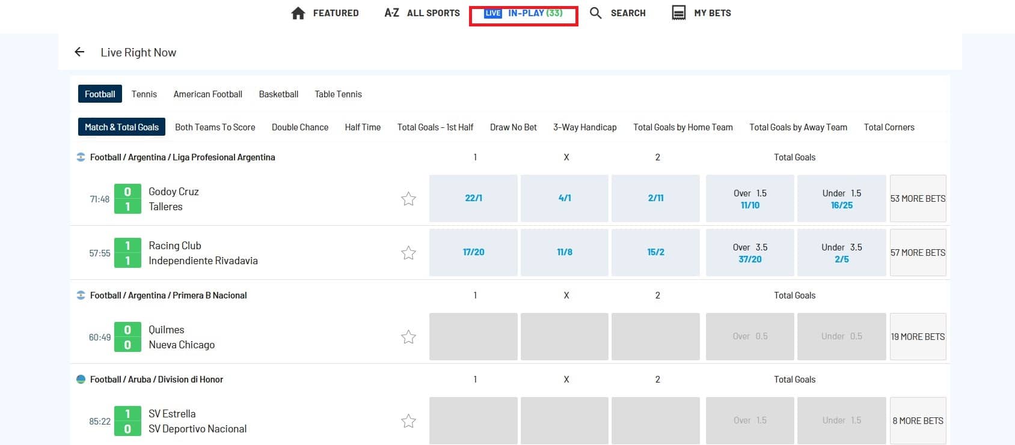Select Match & Total Goals market

[x=121, y=127]
